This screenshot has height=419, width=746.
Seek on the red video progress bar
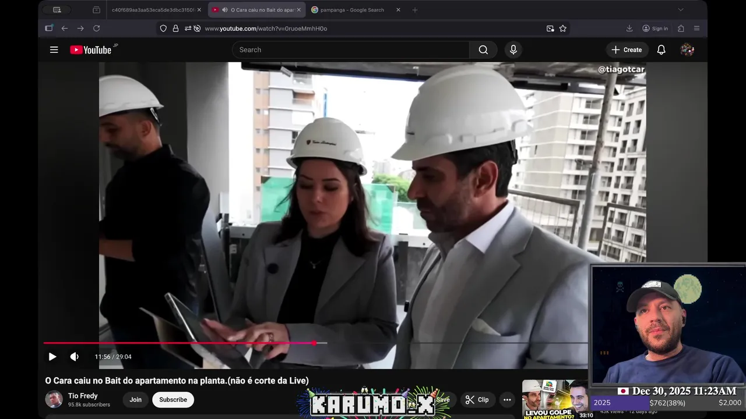[x=315, y=343]
